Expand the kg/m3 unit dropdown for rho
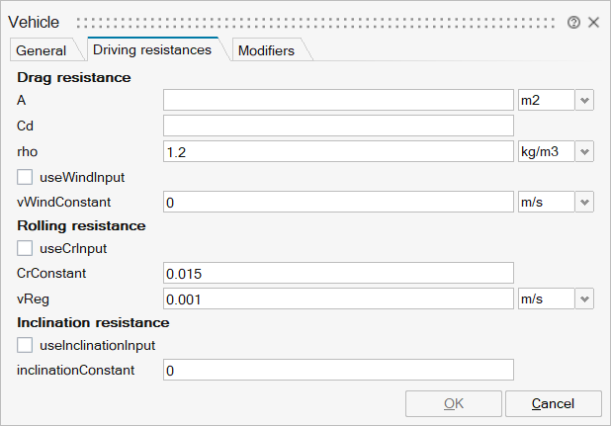The width and height of the screenshot is (611, 426). point(583,151)
